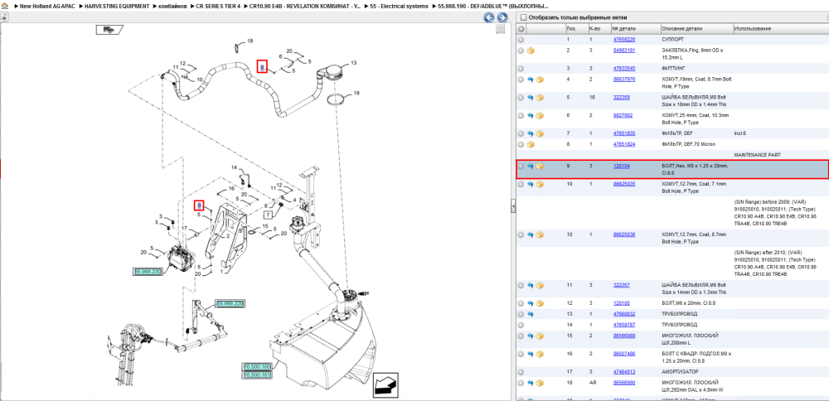Viewport: 829px width, 401px height.
Task: Sort by 'Описание детали' column header
Action: coord(682,28)
